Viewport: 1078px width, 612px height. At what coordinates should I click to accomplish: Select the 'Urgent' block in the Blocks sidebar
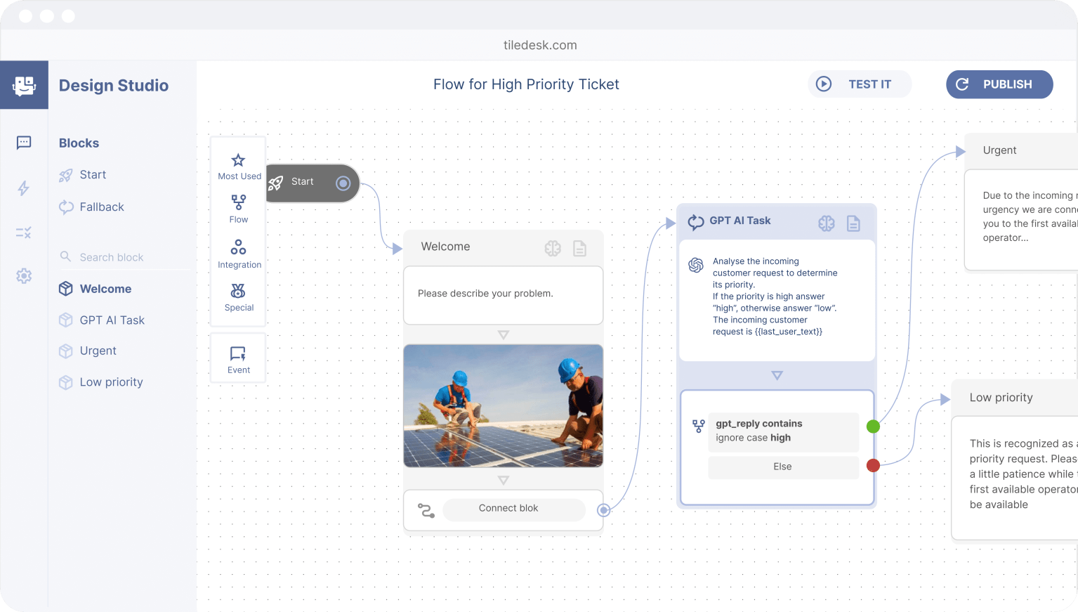point(98,351)
